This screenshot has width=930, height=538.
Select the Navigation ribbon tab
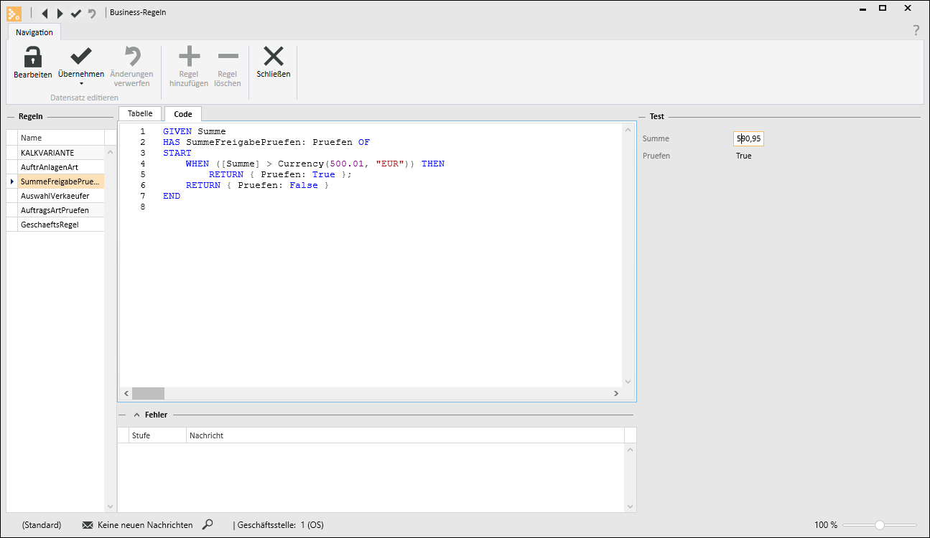point(34,32)
